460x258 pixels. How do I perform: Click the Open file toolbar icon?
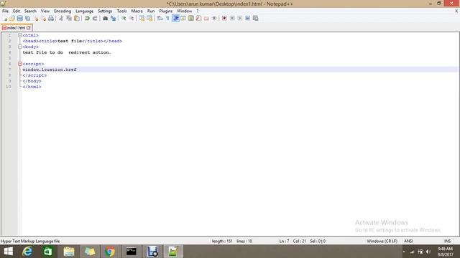coord(12,19)
